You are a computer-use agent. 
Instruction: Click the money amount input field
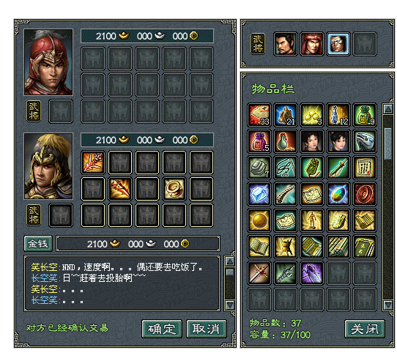(x=138, y=244)
